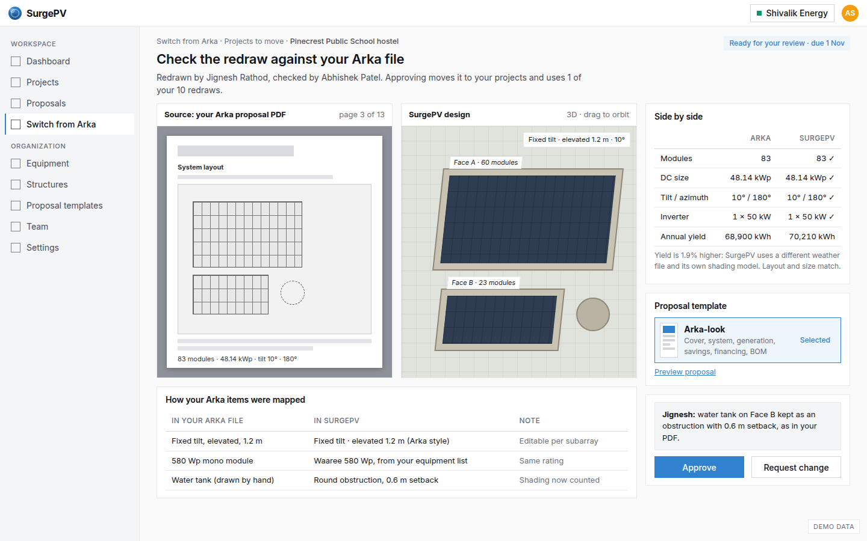Click the Proposals sidebar icon
This screenshot has height=541, width=867.
pos(16,103)
